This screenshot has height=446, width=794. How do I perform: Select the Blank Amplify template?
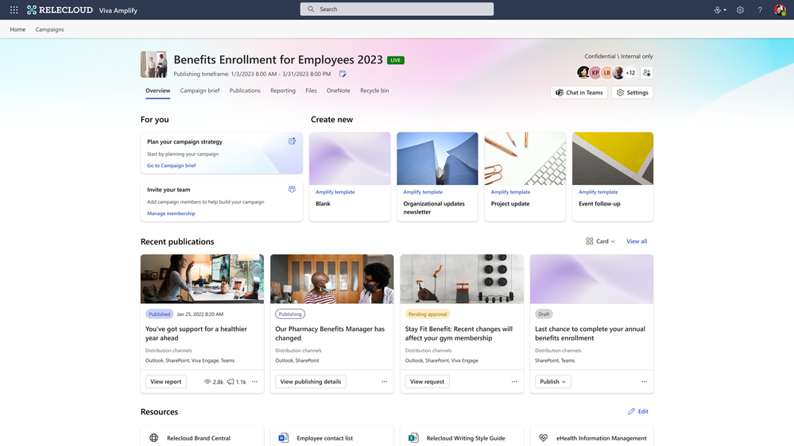point(350,176)
